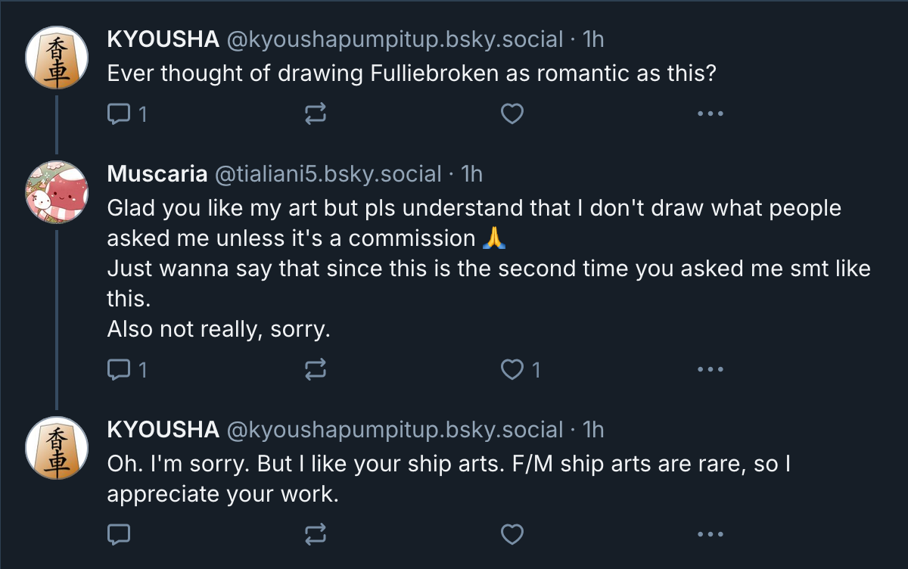Screen dimensions: 908x569
Task: Open more options on KYOUSHA's first post
Action: (x=710, y=114)
